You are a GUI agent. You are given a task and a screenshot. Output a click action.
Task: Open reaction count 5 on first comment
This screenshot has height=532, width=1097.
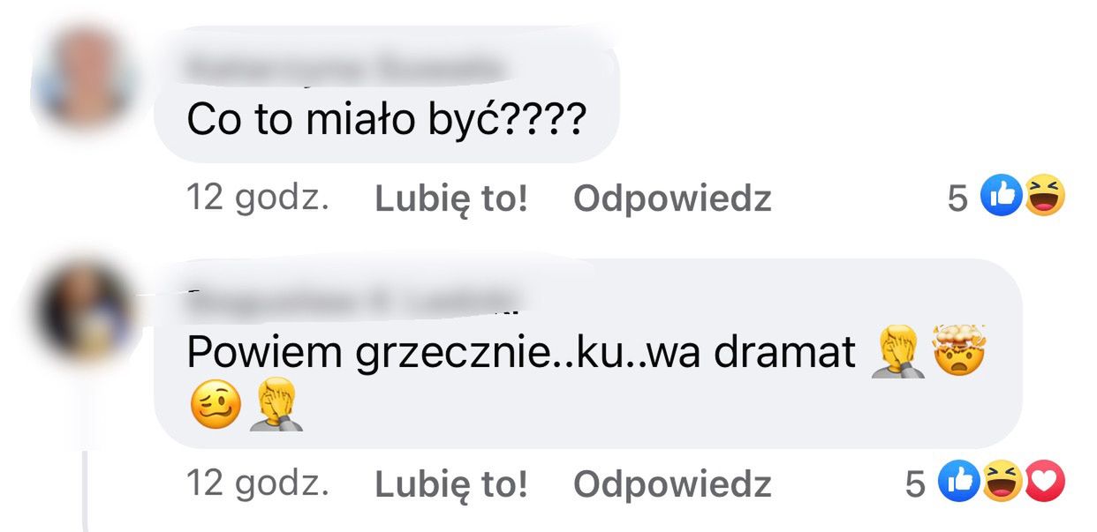tap(957, 199)
